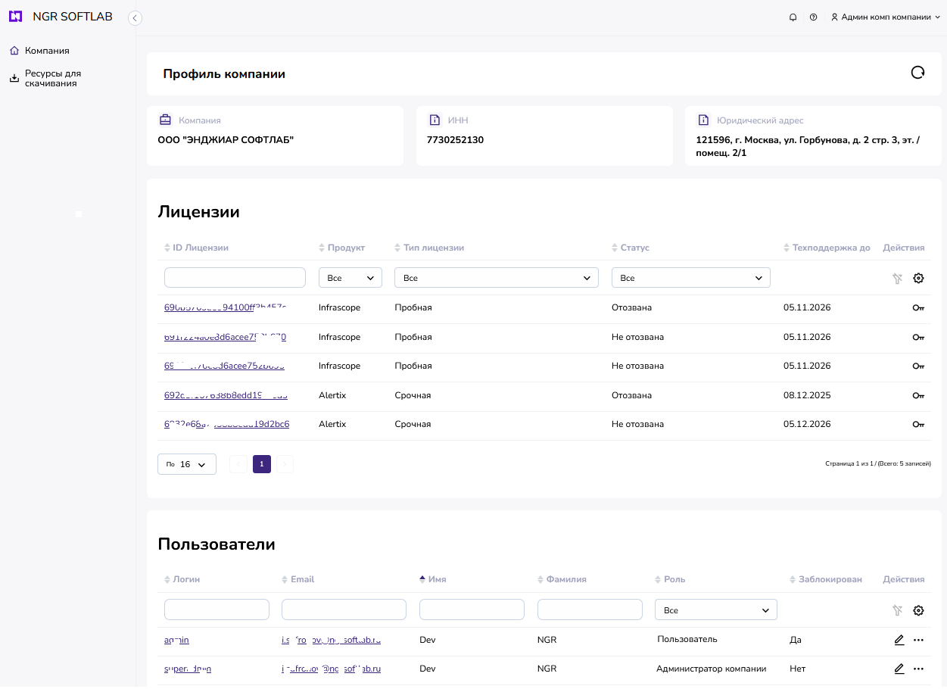Image resolution: width=947 pixels, height=689 pixels.
Task: Open more actions for the Пользователь row
Action: (918, 640)
